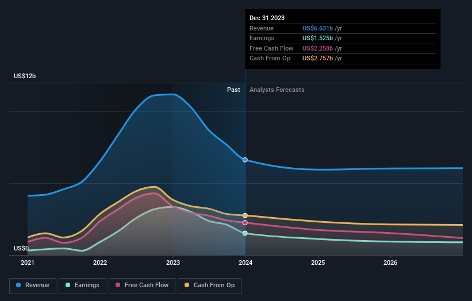This screenshot has height=301, width=472.
Task: Click the Past section label
Action: click(233, 90)
